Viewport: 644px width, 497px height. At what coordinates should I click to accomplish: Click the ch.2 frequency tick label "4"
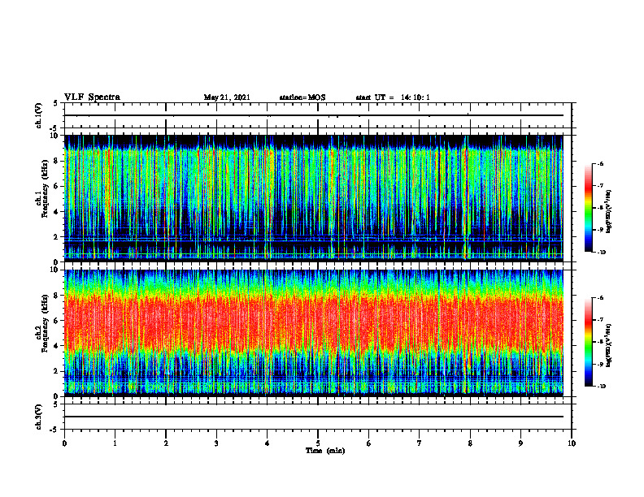point(57,346)
